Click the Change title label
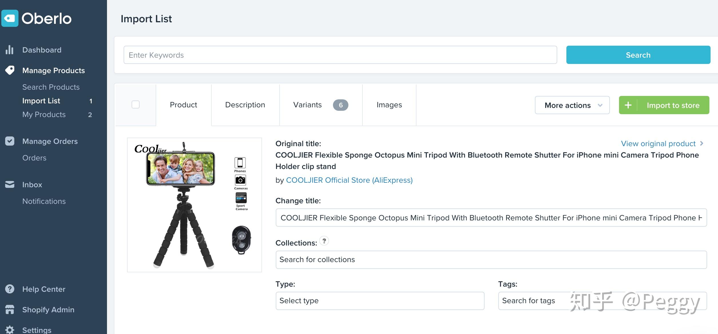This screenshot has height=334, width=718. tap(298, 201)
